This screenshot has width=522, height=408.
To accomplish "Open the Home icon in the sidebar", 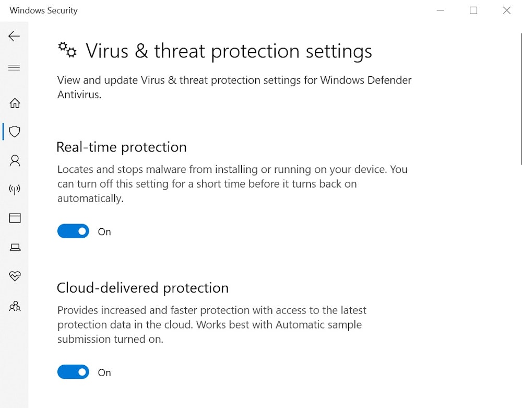I will (14, 103).
